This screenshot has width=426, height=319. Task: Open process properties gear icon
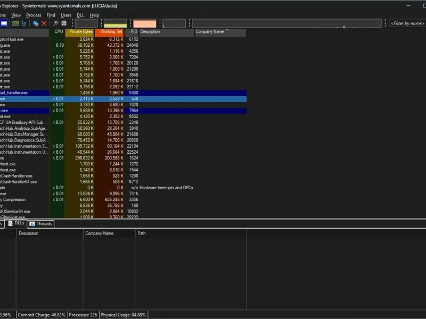[x=35, y=23]
